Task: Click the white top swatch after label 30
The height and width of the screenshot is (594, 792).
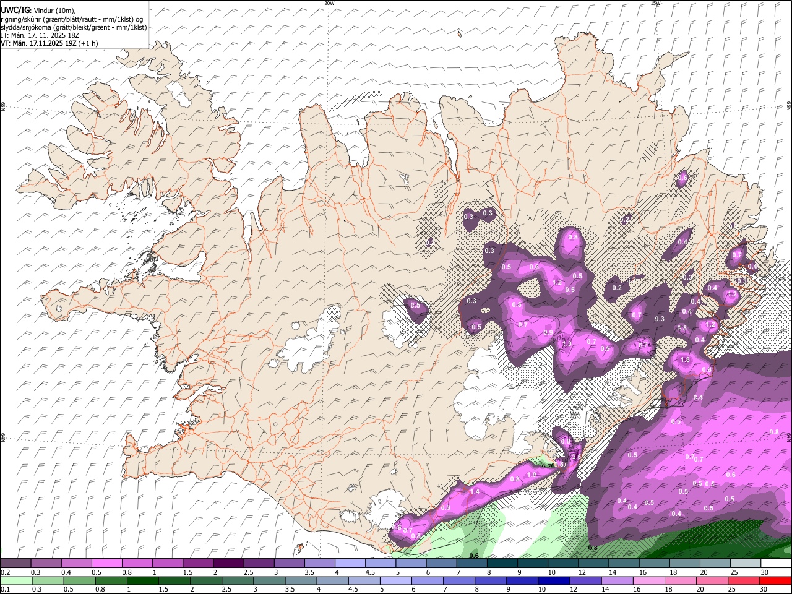Action: [776, 563]
